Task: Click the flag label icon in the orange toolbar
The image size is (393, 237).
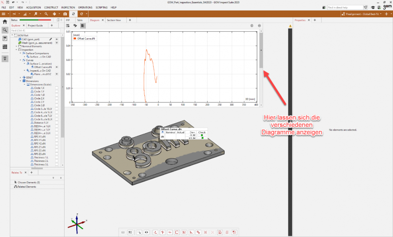Action: 35,14
